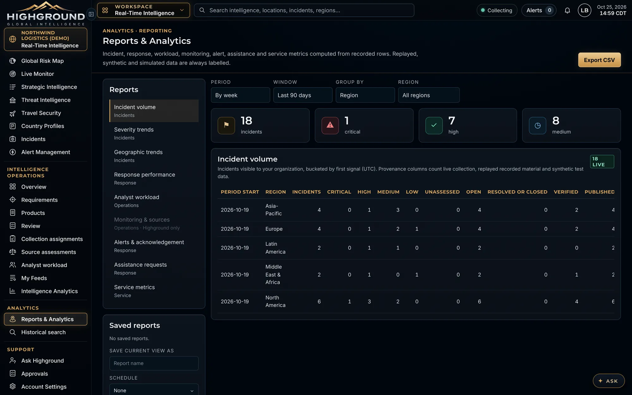Open the Group By dropdown Region
Viewport: 632px width, 395px height.
[365, 95]
